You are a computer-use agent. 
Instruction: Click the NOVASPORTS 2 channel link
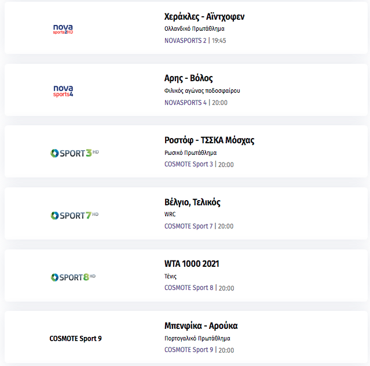tap(185, 41)
